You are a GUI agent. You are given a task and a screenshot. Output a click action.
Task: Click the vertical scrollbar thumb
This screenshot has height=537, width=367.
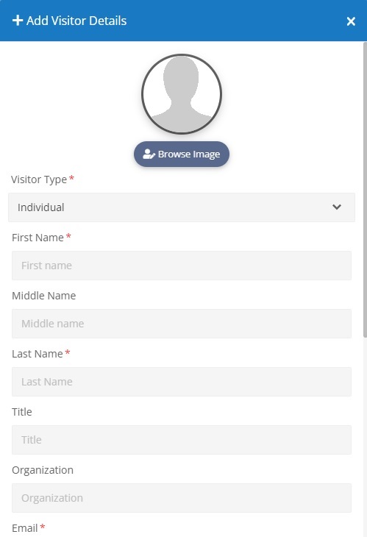click(365, 189)
